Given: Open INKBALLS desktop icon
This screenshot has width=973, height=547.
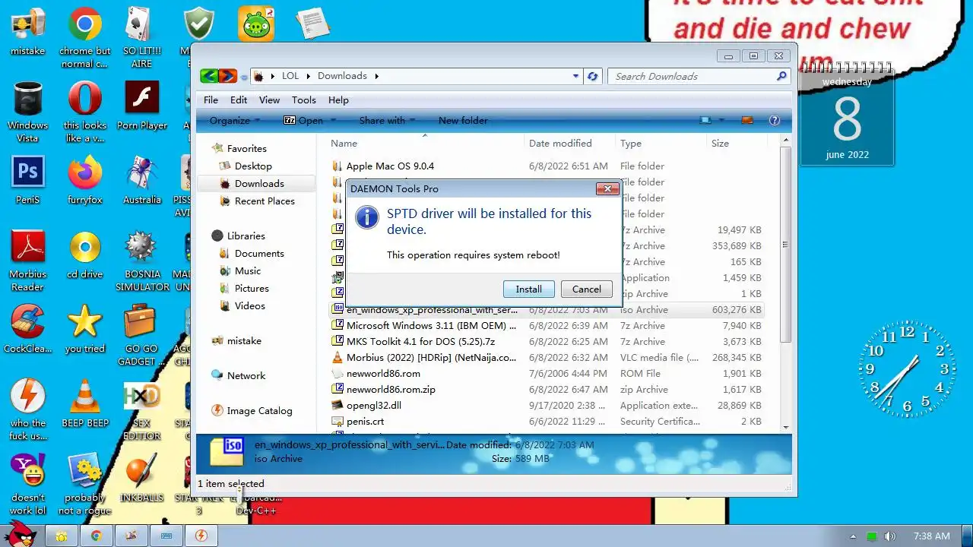Looking at the screenshot, I should pos(142,478).
